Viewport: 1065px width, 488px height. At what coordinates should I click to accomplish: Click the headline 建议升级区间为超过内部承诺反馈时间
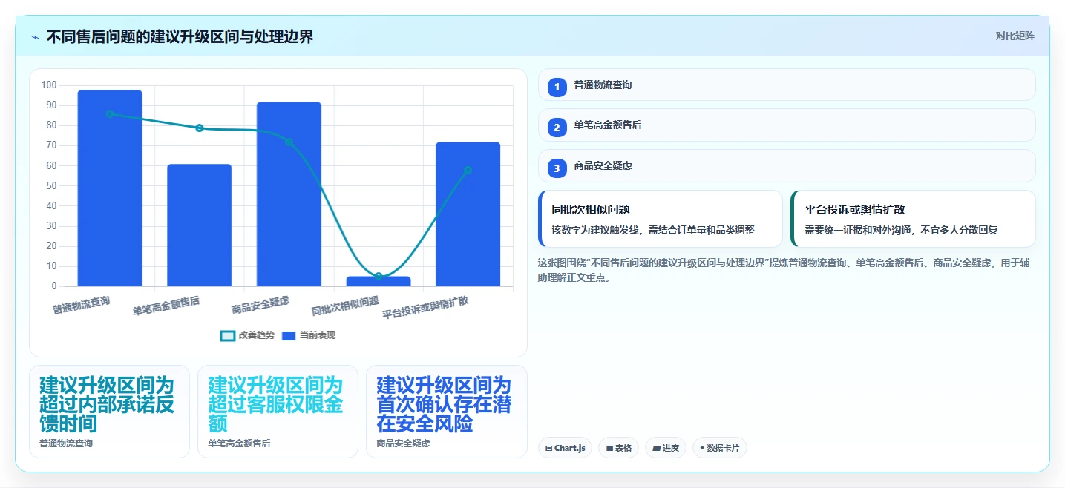coord(107,404)
